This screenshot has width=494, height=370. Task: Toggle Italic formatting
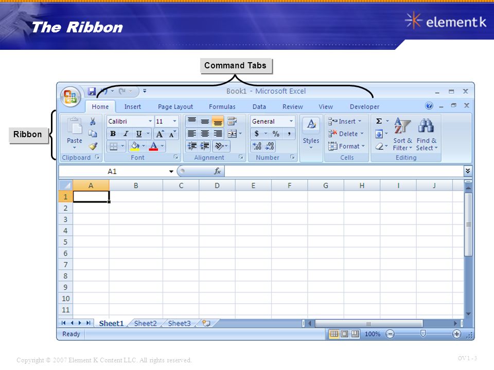[126, 134]
